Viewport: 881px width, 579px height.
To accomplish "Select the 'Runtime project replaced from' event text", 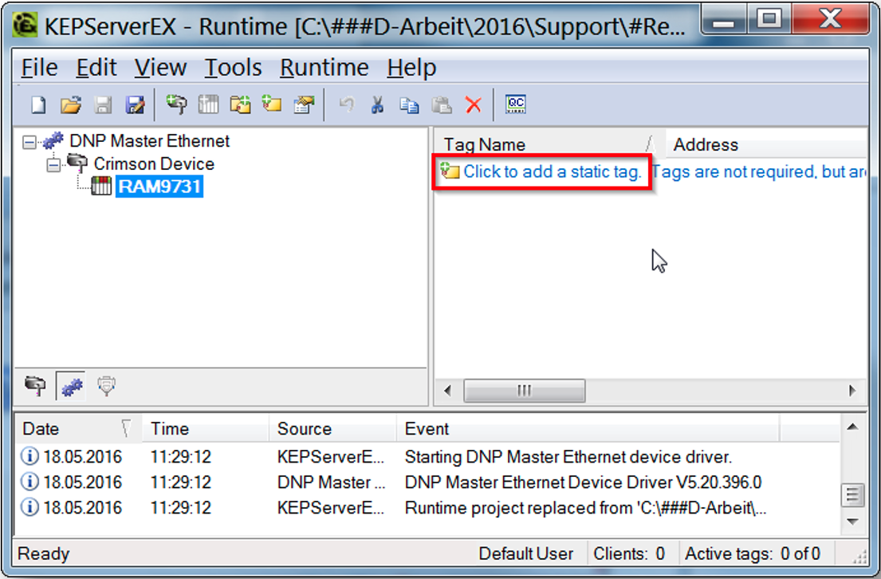I will click(585, 507).
